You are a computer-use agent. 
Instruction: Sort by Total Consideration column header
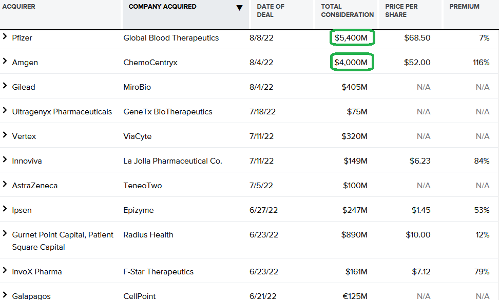[x=347, y=10]
